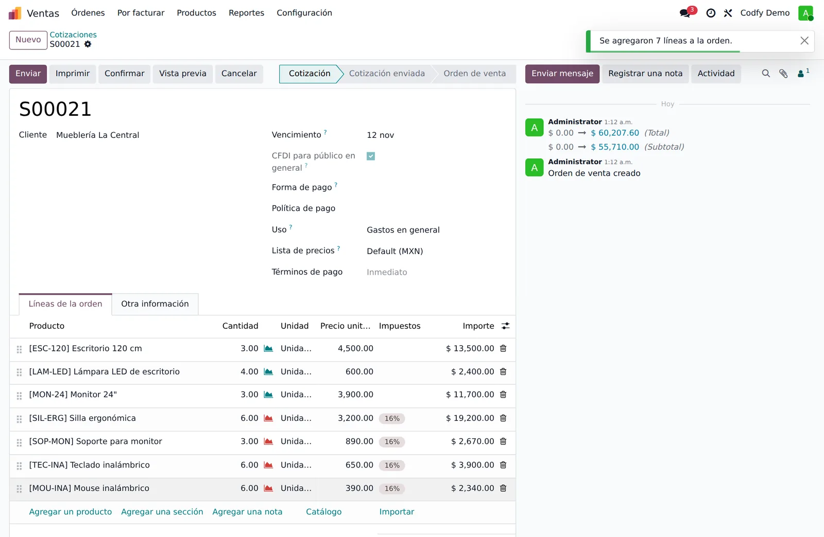Screen dimensions: 824x537
Task: Toggle CFDI para público en general checkbox
Action: 371,156
